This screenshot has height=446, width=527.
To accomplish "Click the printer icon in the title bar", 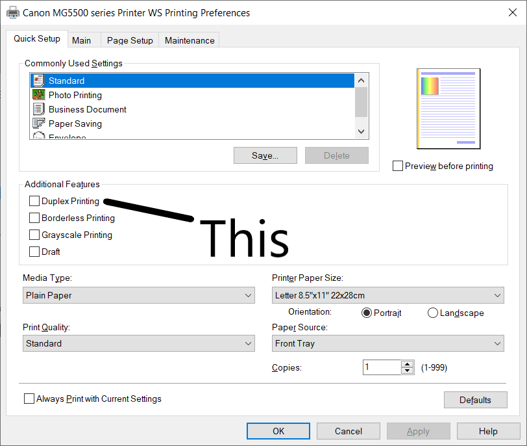I will [x=13, y=13].
